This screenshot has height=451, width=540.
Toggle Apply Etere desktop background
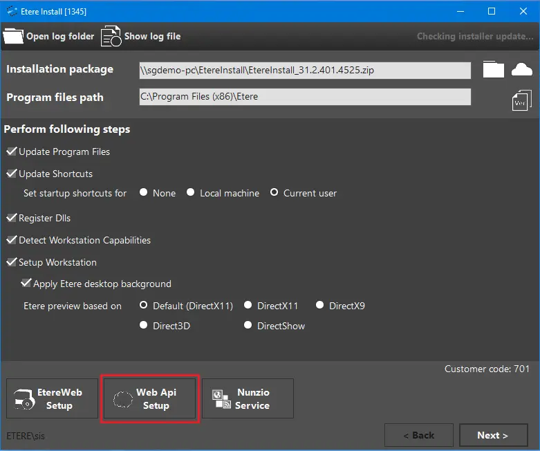(26, 284)
